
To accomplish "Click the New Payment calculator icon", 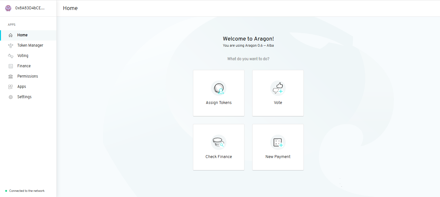I will pos(278,142).
